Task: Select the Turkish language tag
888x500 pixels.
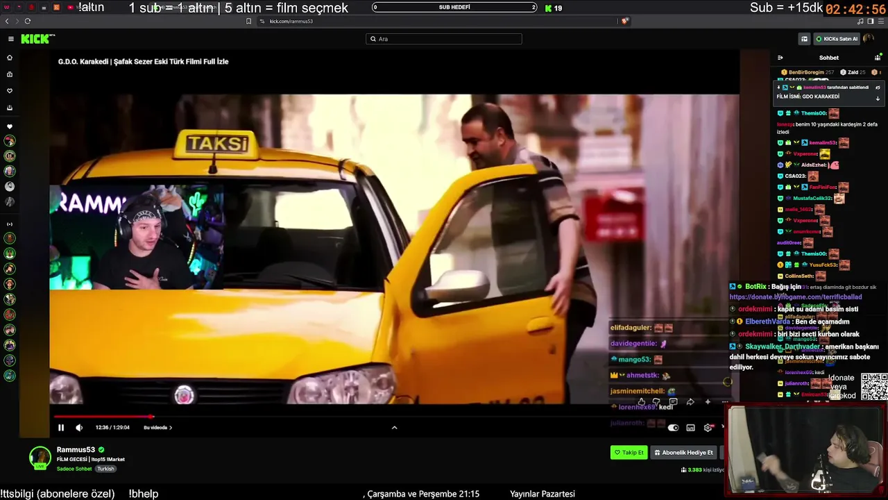Action: [105, 469]
